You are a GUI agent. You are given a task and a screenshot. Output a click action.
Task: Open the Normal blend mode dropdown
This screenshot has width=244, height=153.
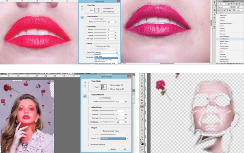point(223,7)
